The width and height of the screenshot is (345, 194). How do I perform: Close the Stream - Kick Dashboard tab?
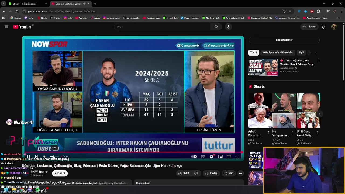coord(46,4)
